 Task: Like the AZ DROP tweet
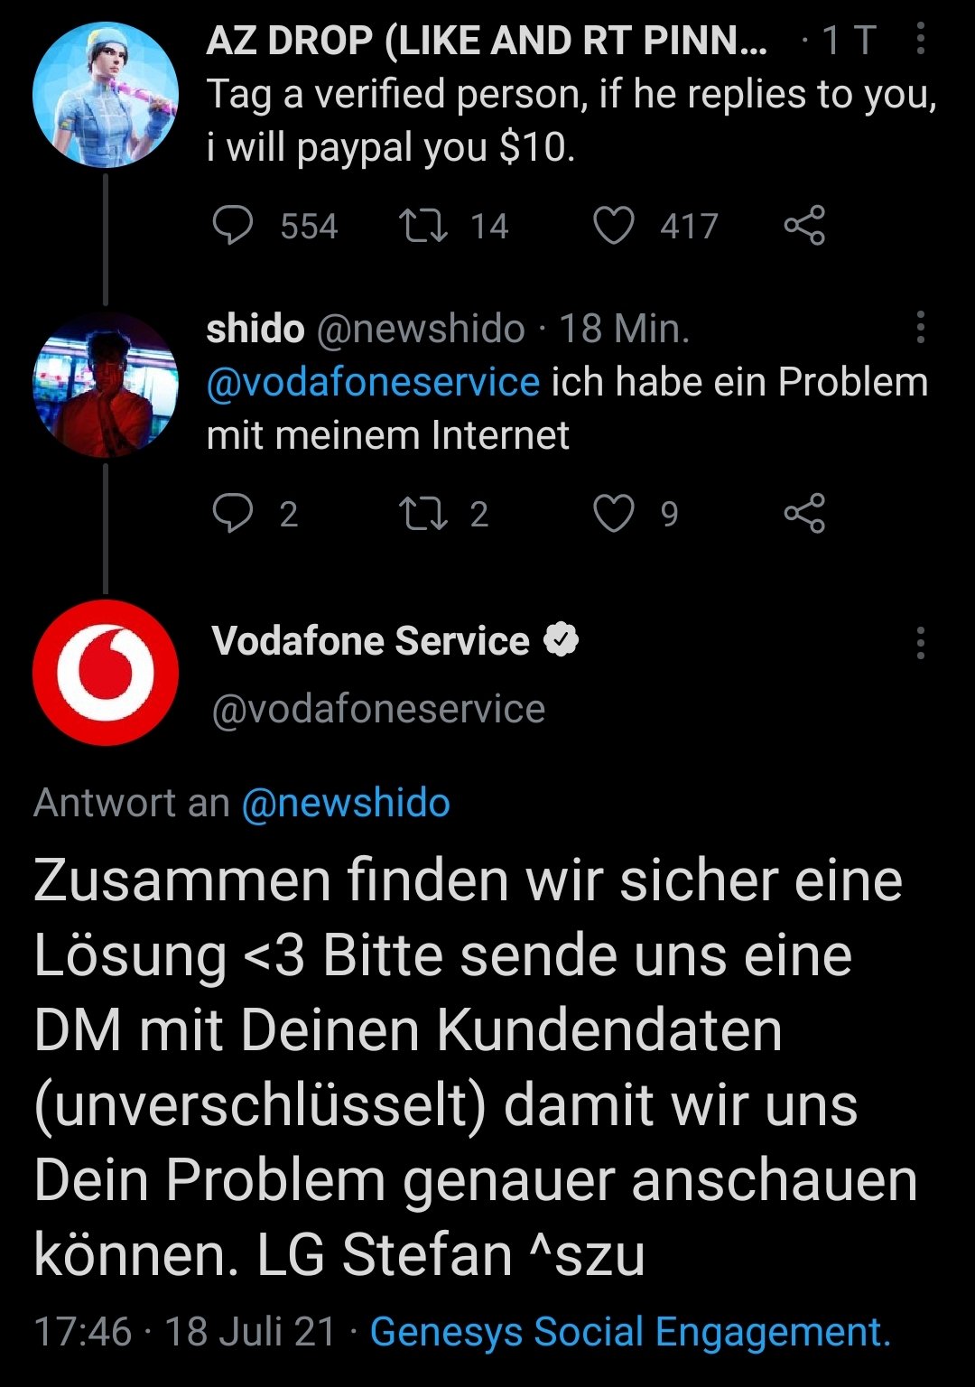[x=614, y=226]
